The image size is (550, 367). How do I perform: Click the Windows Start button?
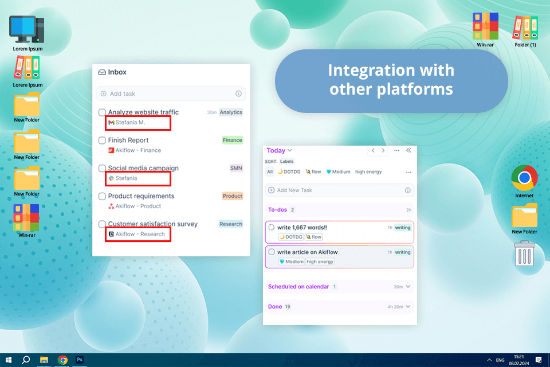coord(9,360)
